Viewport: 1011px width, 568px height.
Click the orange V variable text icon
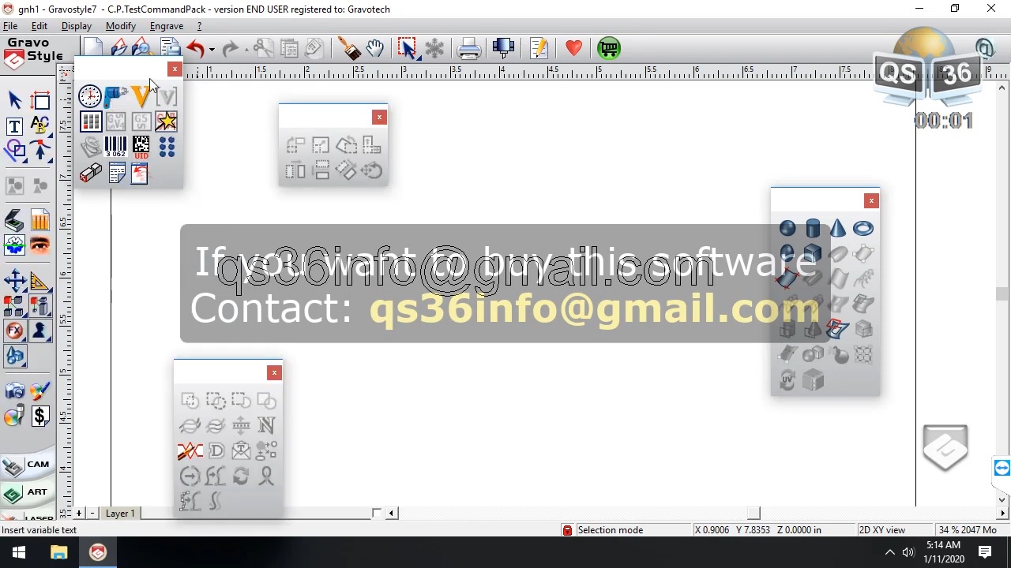(141, 96)
